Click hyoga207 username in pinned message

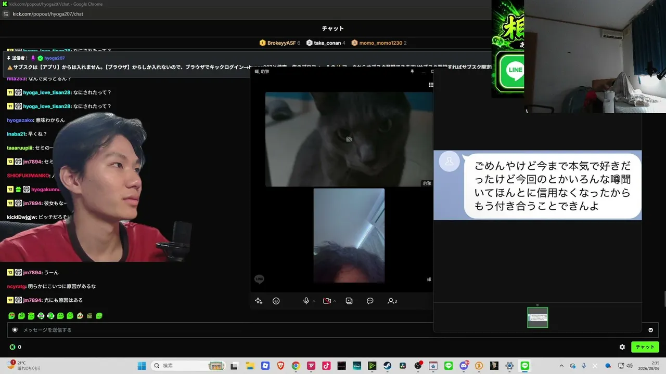[x=55, y=58]
